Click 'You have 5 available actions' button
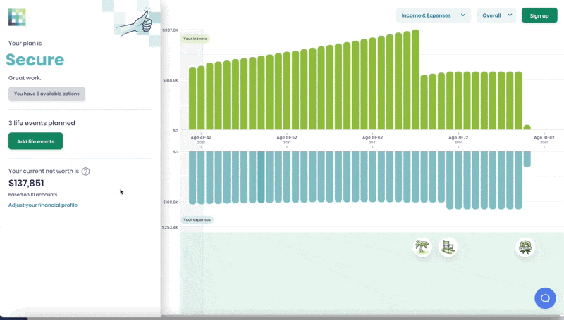564x320 pixels. tap(47, 94)
